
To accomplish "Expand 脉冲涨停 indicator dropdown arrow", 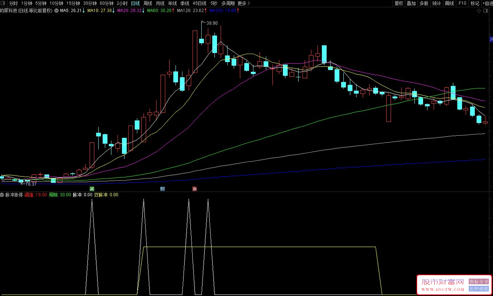I will click(2, 195).
